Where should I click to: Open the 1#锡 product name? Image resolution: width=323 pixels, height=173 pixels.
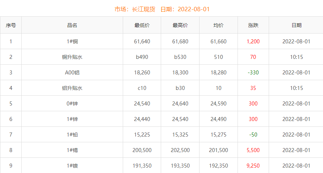pyautogui.click(x=72, y=150)
